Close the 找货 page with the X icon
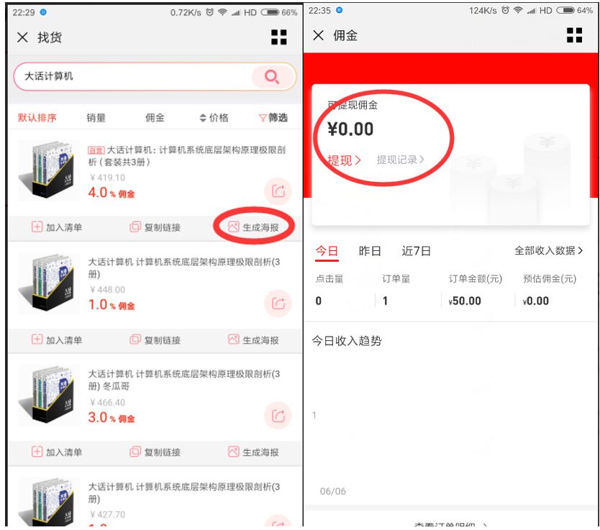 tap(22, 37)
